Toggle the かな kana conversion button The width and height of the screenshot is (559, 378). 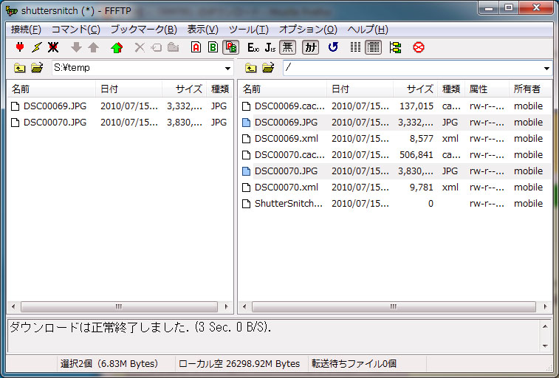[x=311, y=47]
